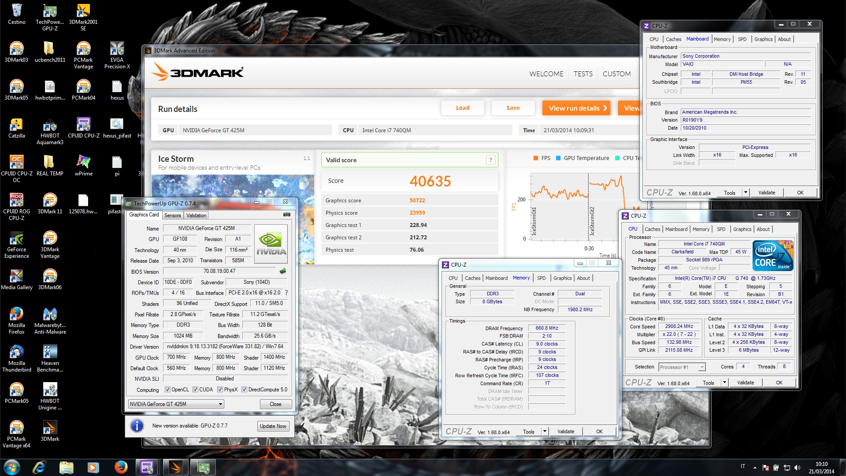Click GPU-Z screenshot camera icon
846x476 pixels.
[287, 215]
